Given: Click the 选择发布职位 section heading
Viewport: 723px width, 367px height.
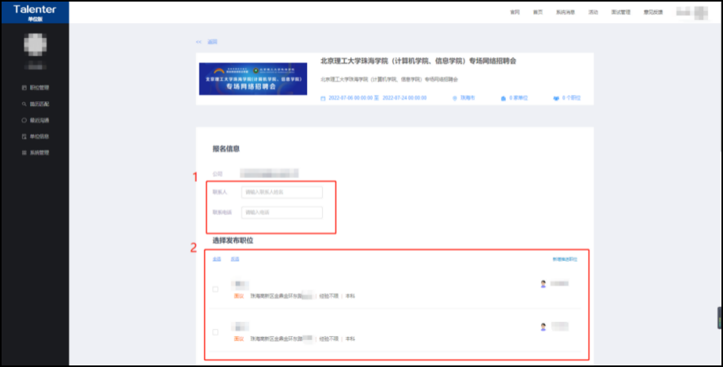Looking at the screenshot, I should click(233, 240).
